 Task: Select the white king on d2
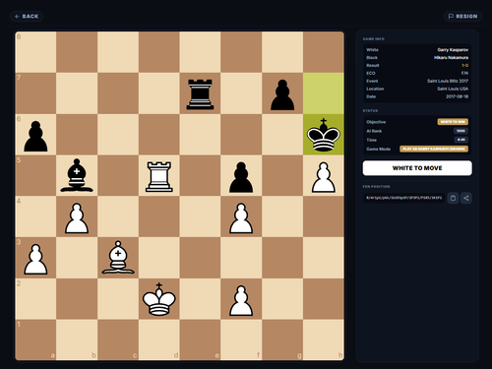[159, 299]
